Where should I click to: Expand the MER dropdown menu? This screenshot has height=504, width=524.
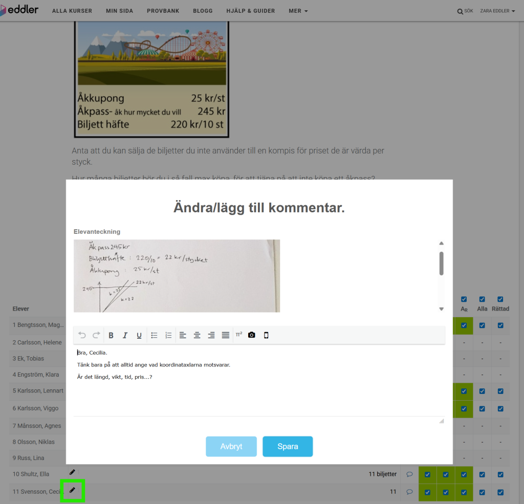pos(298,11)
